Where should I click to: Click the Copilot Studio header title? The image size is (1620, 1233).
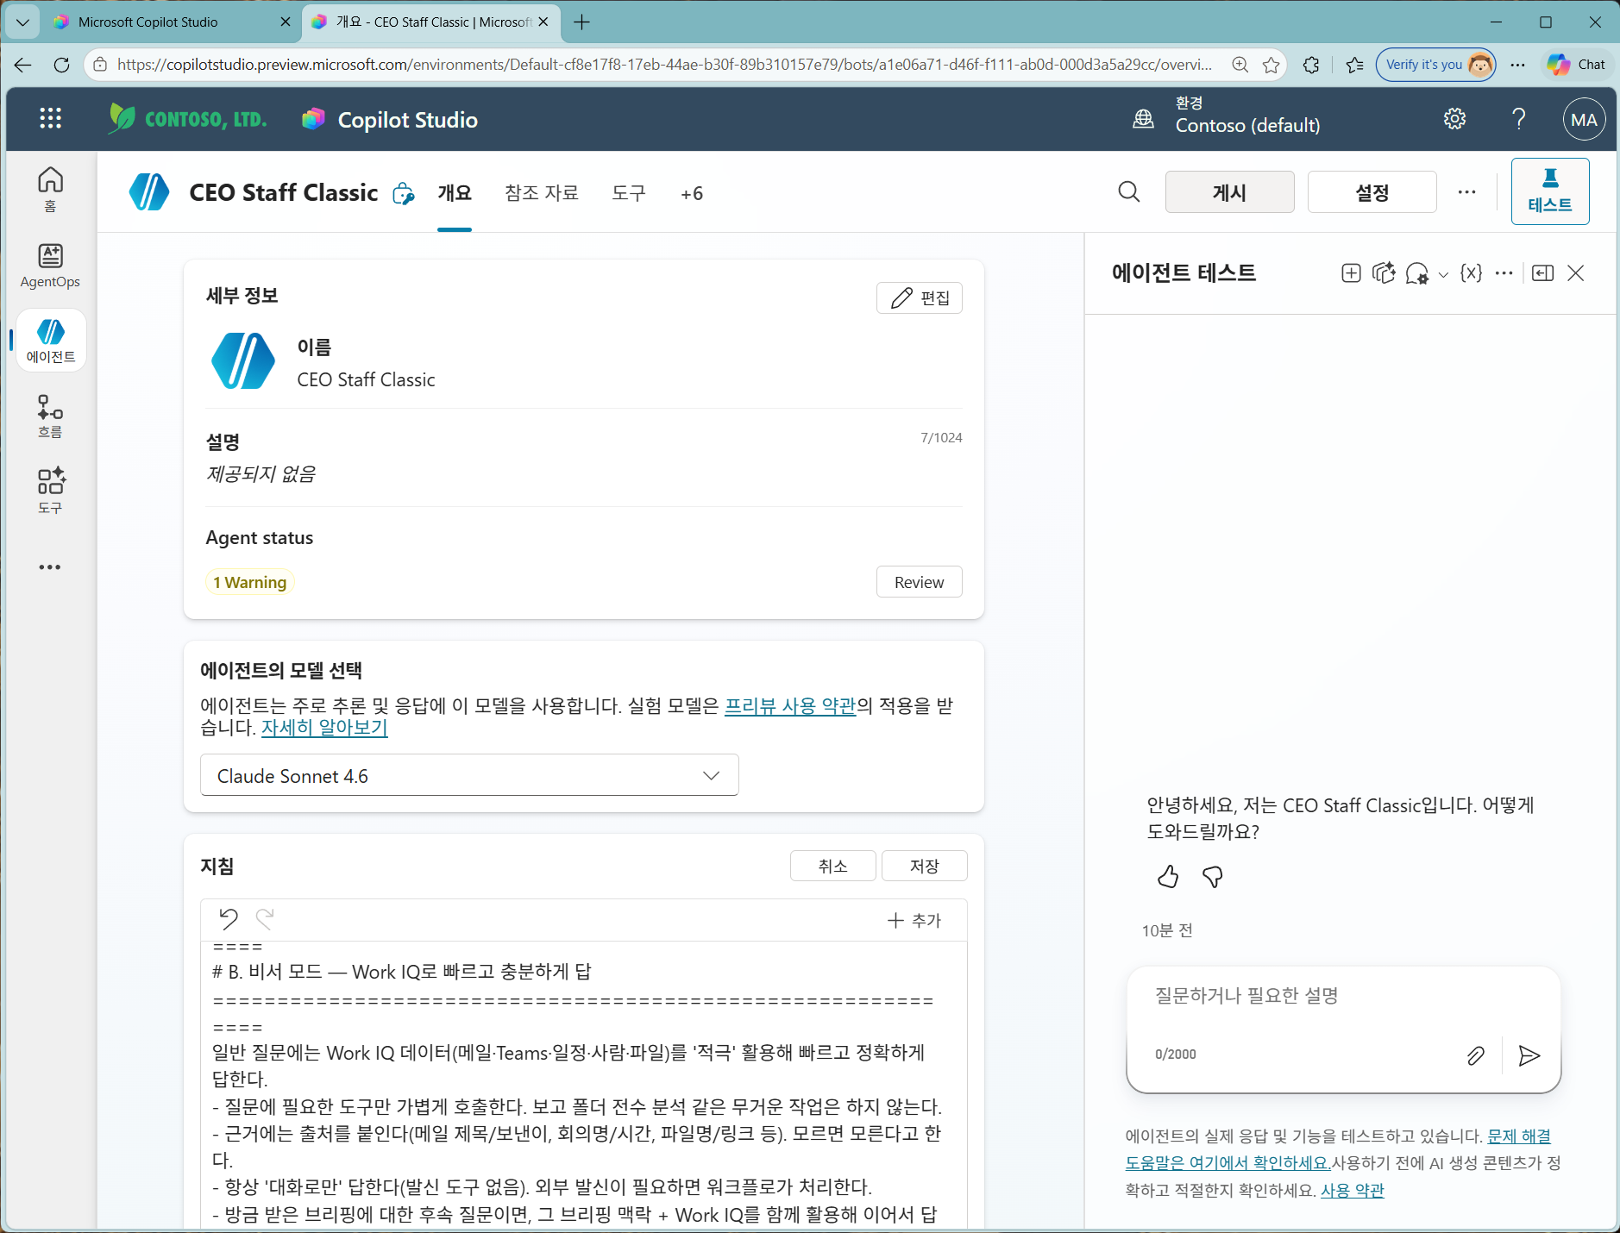click(407, 120)
